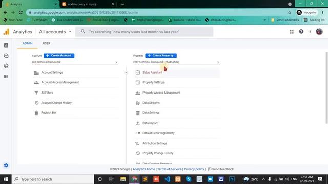328x184 pixels.
Task: Open the Analytics home footer link
Action: tap(144, 169)
